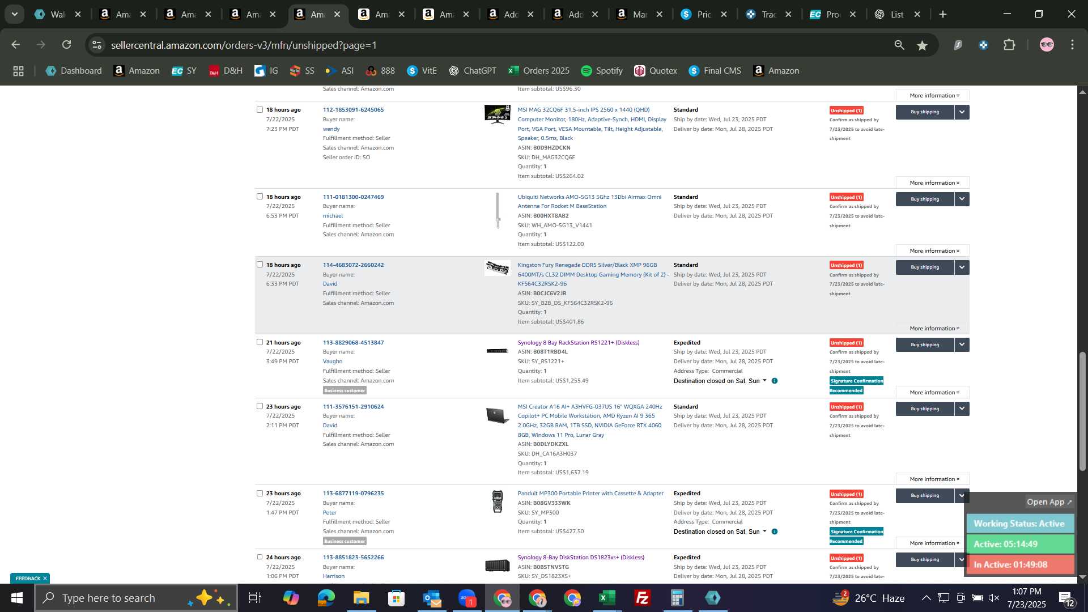Select order 111-3576151-2910624 checkbox

click(260, 406)
